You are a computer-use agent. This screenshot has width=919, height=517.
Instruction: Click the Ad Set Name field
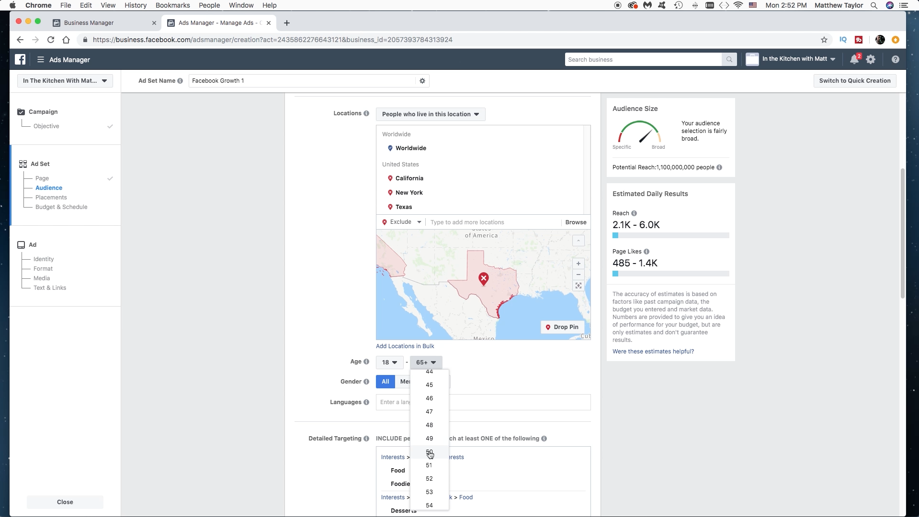pyautogui.click(x=302, y=81)
